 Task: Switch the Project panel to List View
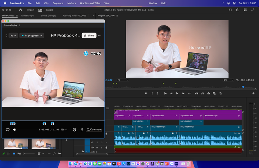point(9,154)
